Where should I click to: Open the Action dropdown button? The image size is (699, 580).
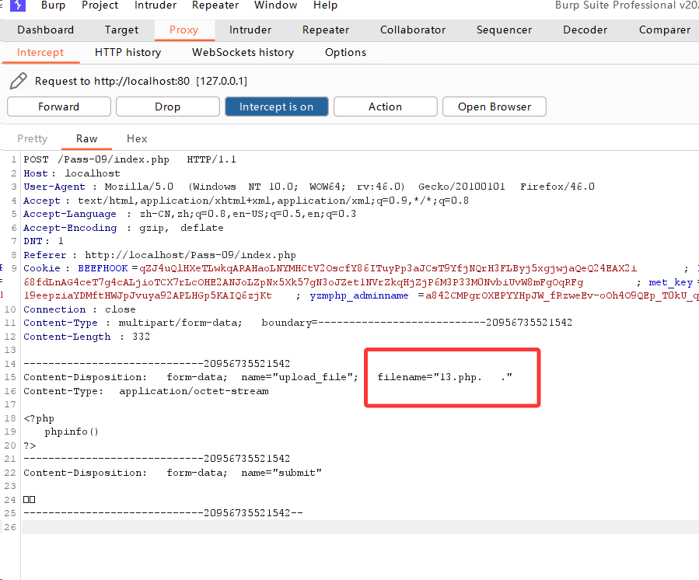385,107
